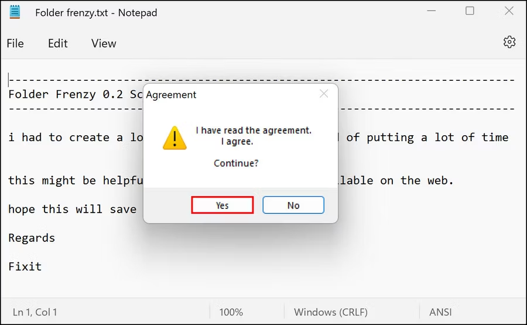Open the View menu
This screenshot has height=325, width=527.
[x=104, y=43]
